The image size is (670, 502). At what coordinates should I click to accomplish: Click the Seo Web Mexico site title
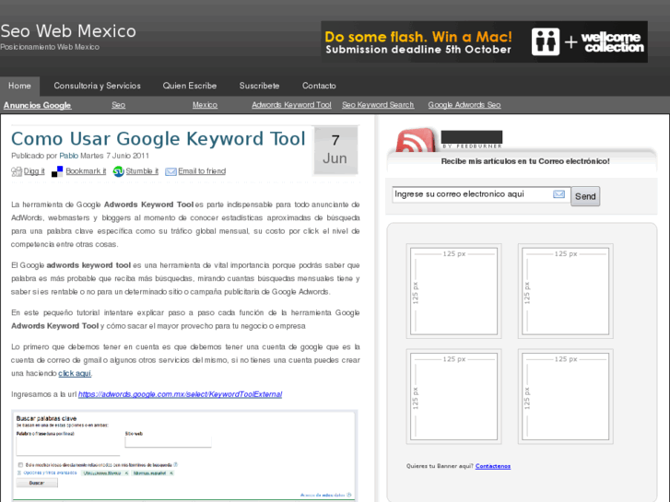[68, 31]
